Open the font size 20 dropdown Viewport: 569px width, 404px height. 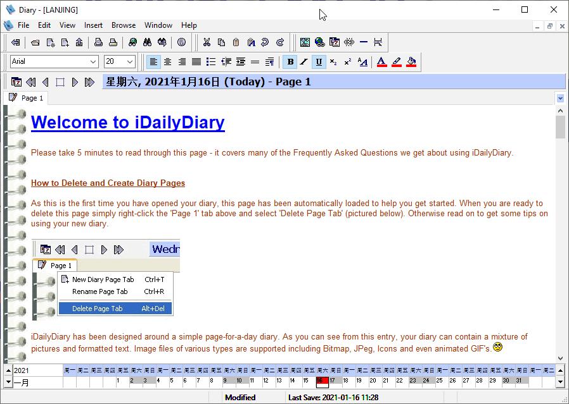point(130,62)
